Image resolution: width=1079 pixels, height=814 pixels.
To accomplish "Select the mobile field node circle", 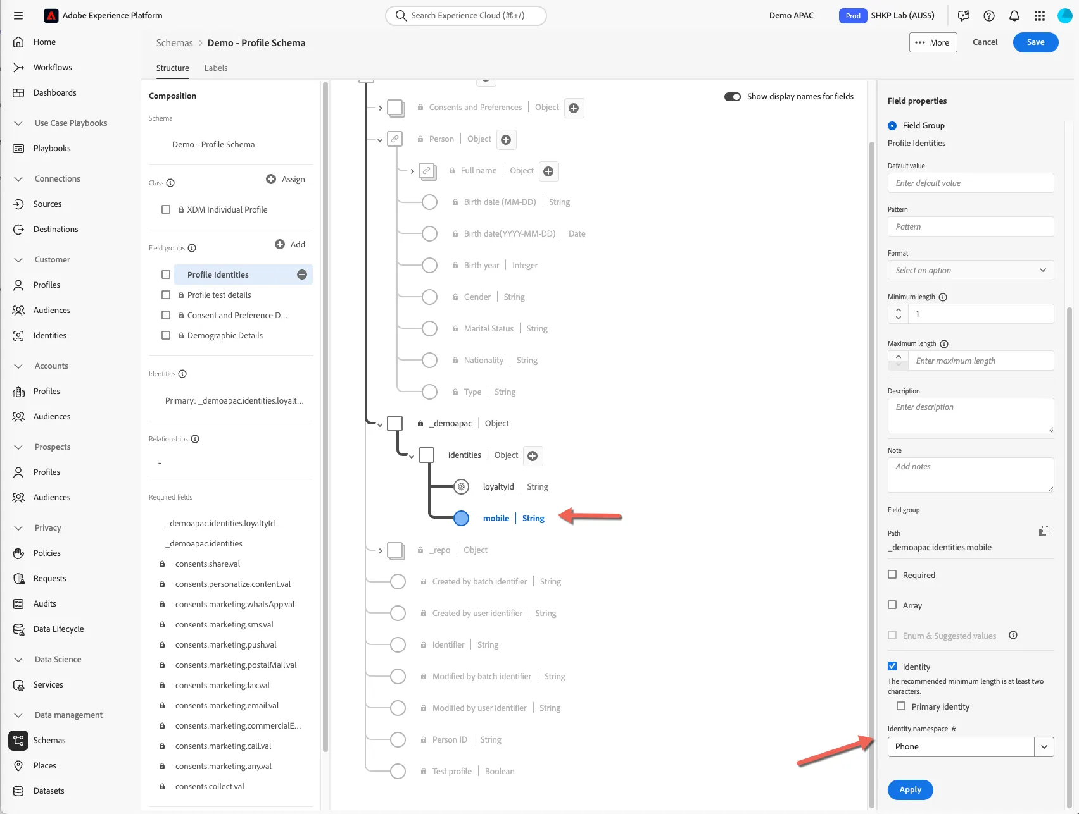I will [x=462, y=518].
